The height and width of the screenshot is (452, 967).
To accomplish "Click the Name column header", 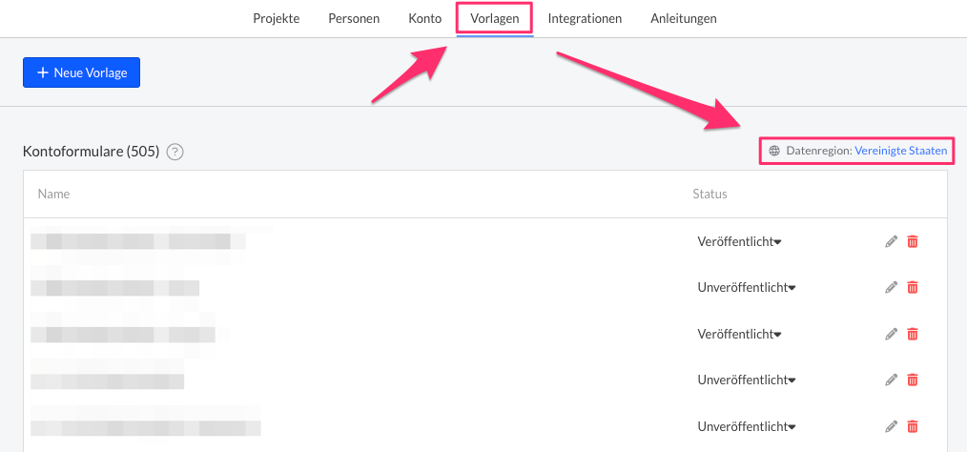I will 53,194.
